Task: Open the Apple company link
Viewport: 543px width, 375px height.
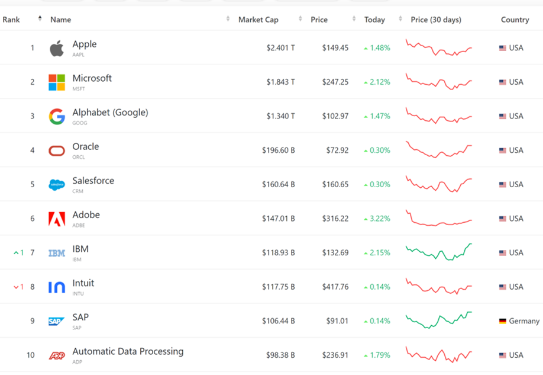Action: (85, 44)
